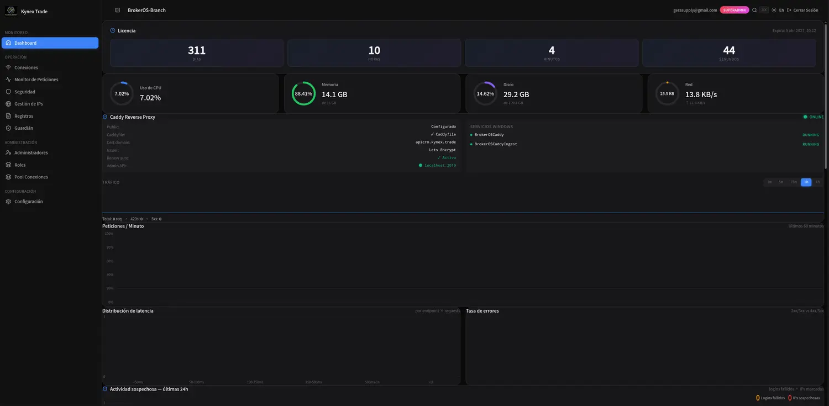Open Configuración settings page
The height and width of the screenshot is (406, 829).
[x=50, y=202]
